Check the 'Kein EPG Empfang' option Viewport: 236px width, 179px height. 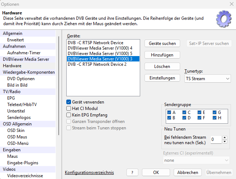click(x=69, y=115)
